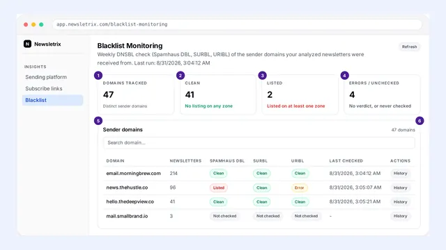The height and width of the screenshot is (250, 446).
Task: Click the Listed card showing 2
Action: coord(300,94)
